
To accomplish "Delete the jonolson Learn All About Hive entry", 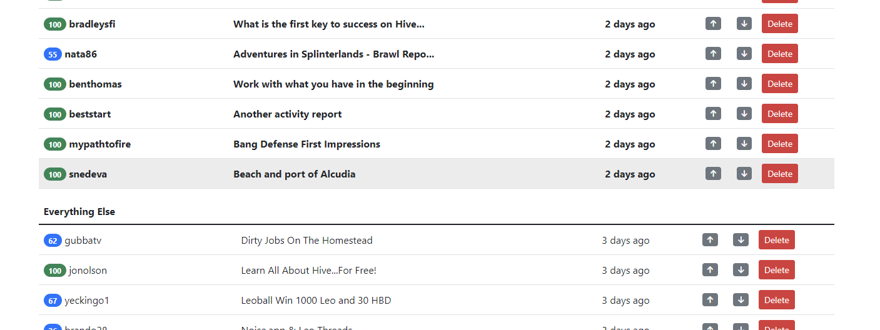I will tap(776, 270).
